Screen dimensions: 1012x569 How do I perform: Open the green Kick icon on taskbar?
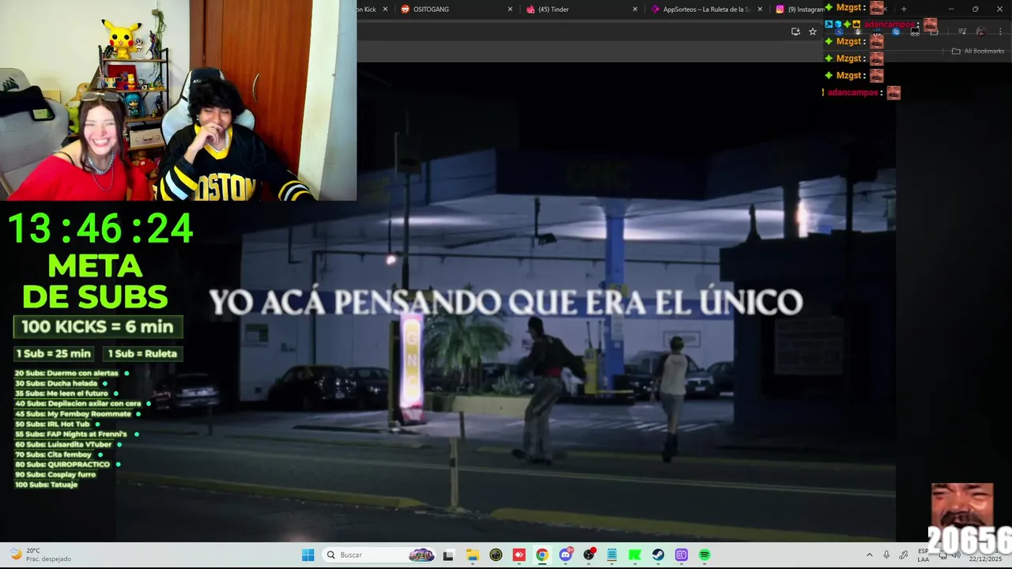pyautogui.click(x=635, y=555)
